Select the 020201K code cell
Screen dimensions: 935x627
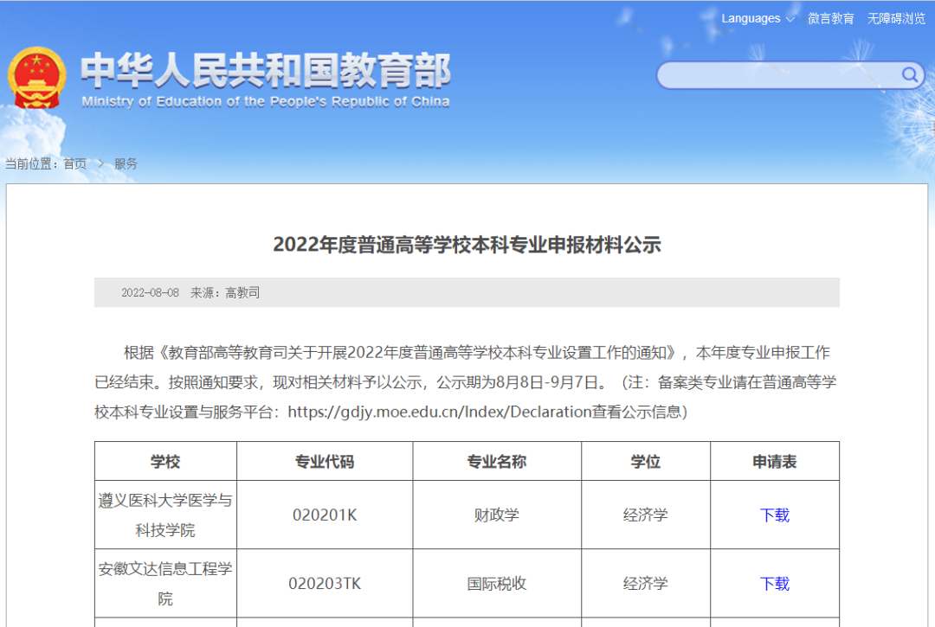tap(325, 515)
